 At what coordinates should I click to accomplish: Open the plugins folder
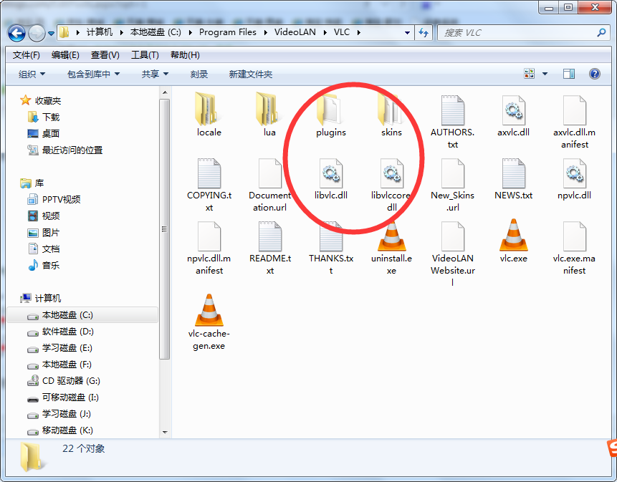[330, 115]
